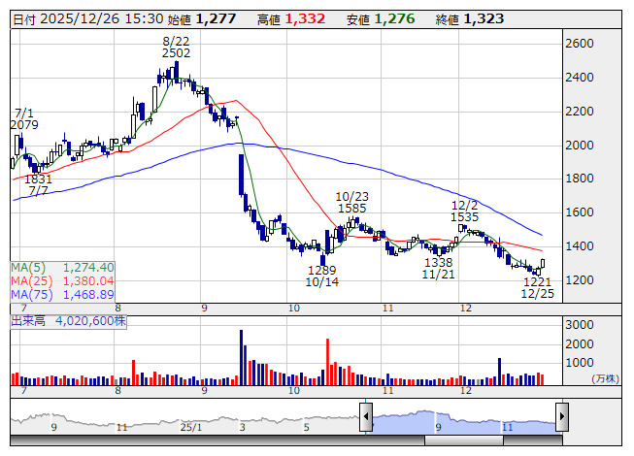Click the tallest blue volume bar in September
The height and width of the screenshot is (456, 634).
coord(241,356)
